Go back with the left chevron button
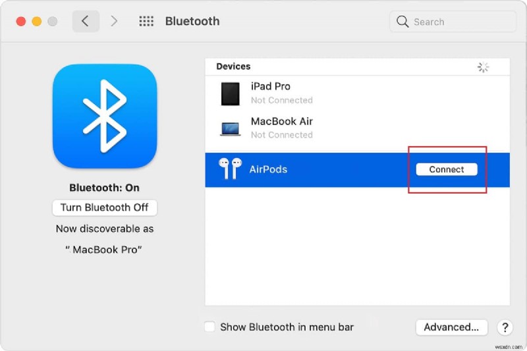 (86, 22)
